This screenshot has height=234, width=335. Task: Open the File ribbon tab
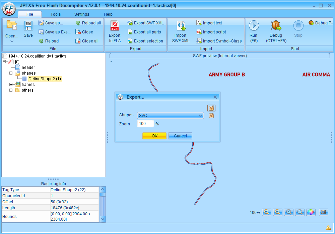pos(30,14)
